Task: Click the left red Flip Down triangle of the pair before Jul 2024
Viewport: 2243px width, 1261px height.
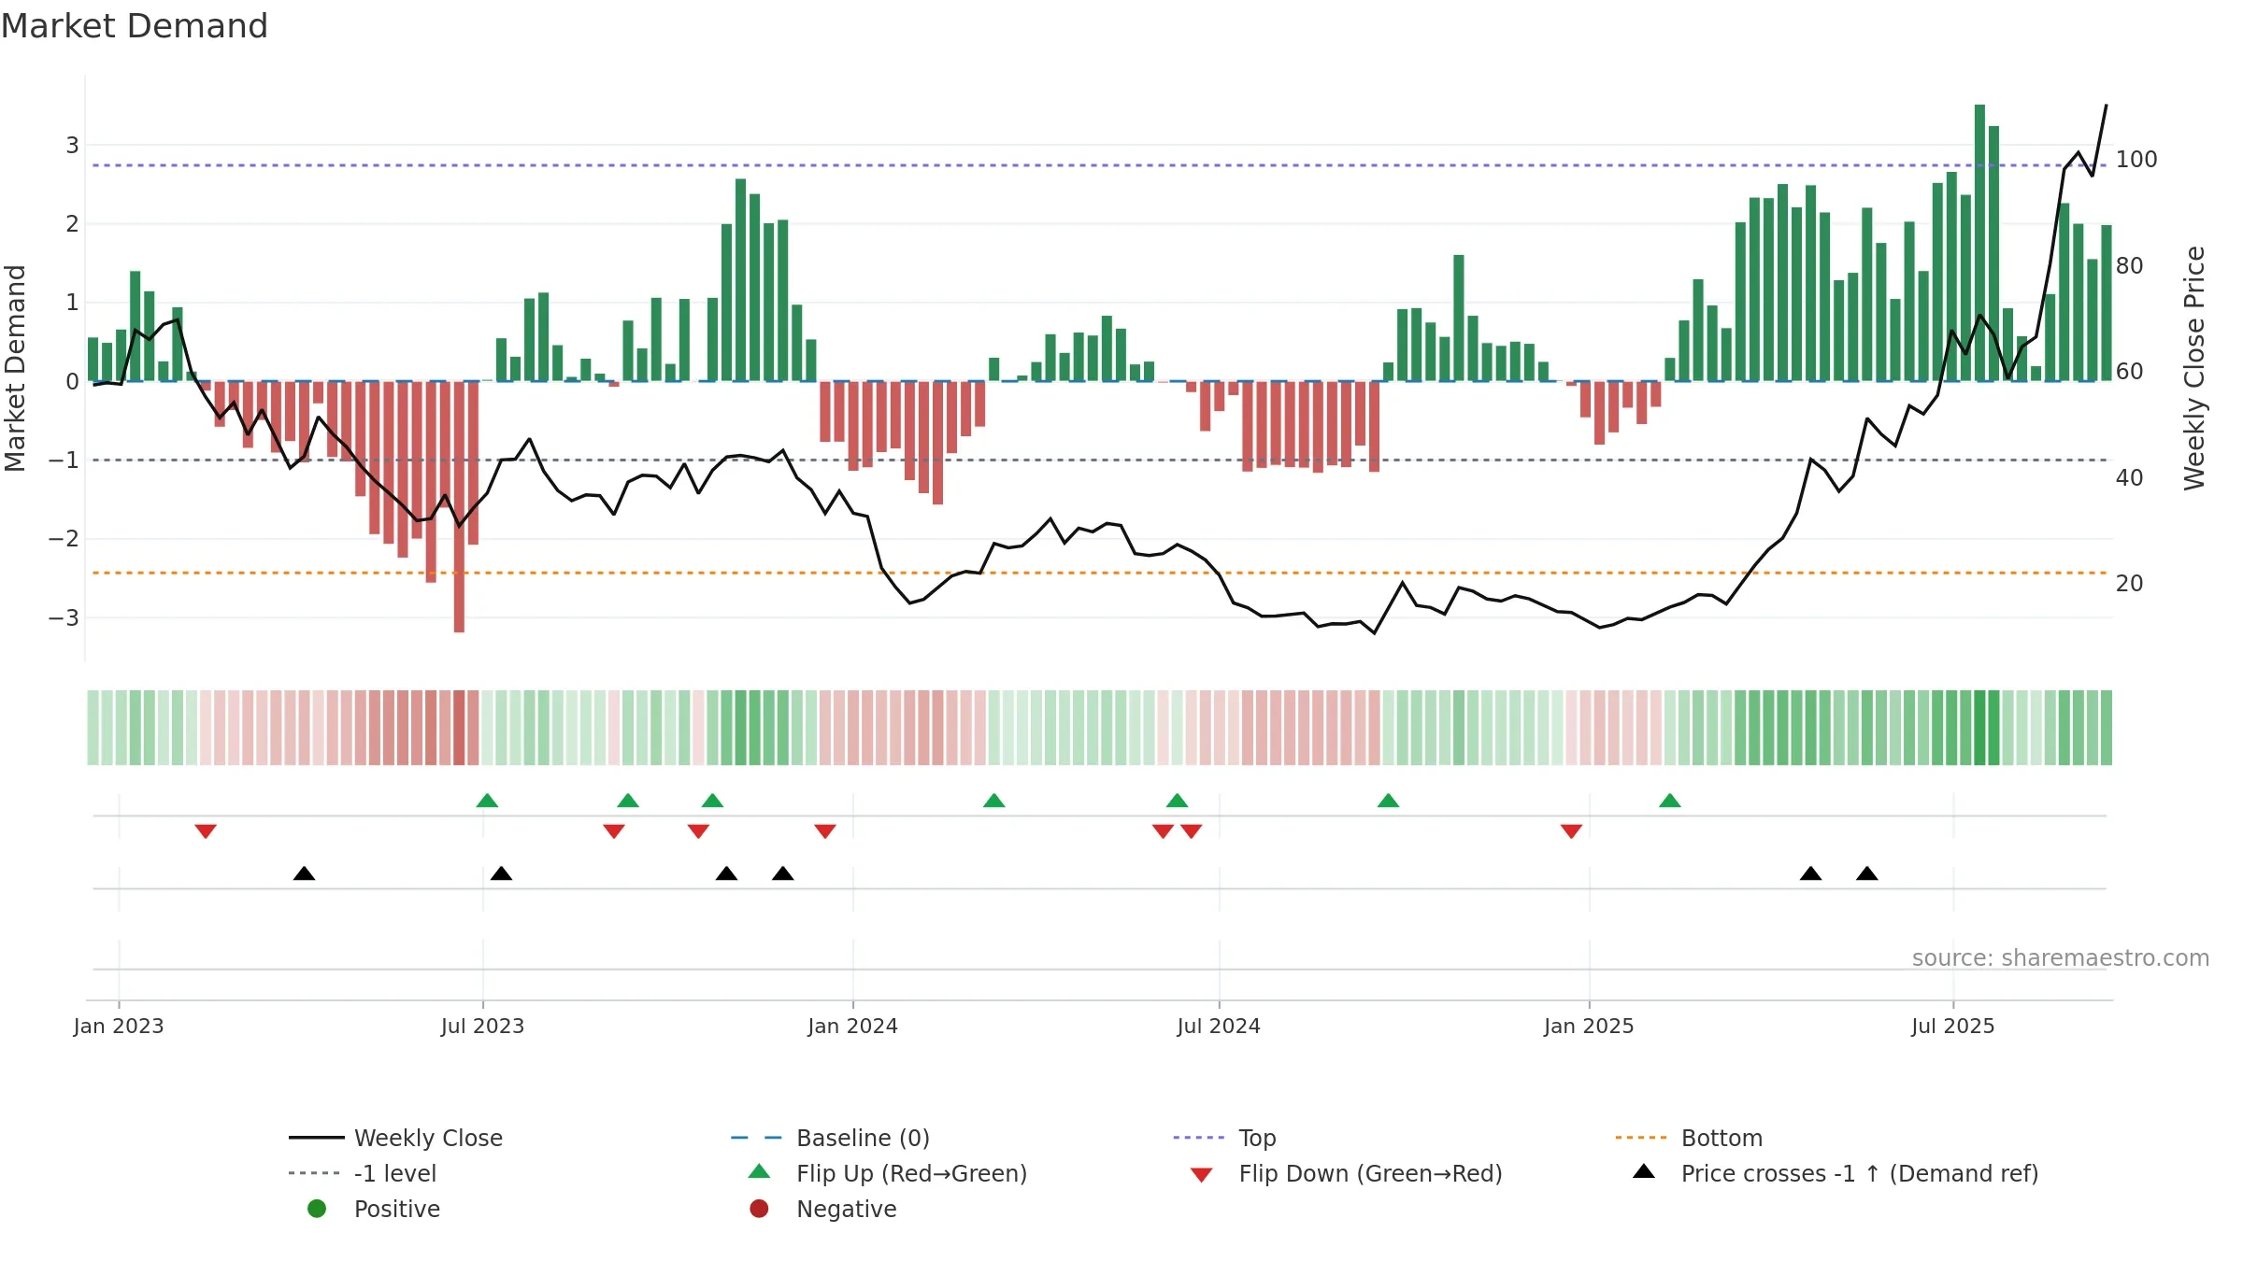Action: click(1163, 831)
